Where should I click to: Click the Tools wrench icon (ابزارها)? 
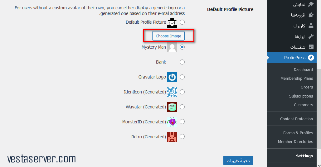point(311,36)
